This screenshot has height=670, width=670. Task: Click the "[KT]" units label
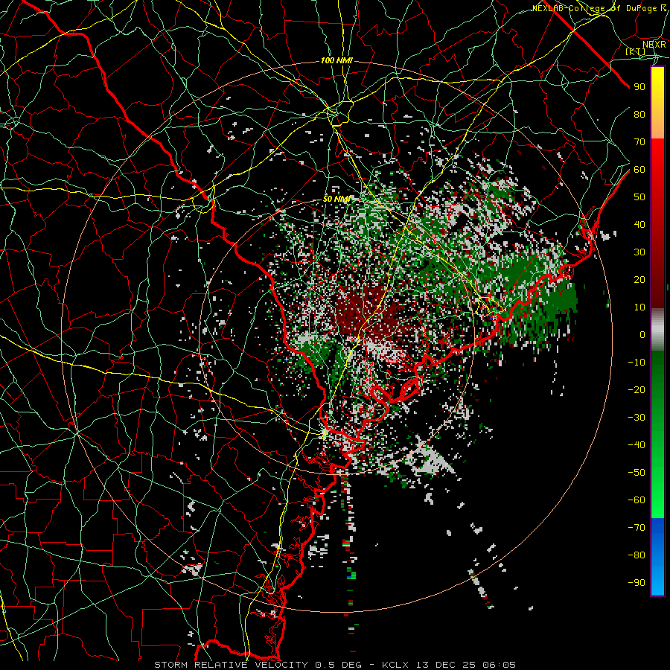pyautogui.click(x=636, y=51)
